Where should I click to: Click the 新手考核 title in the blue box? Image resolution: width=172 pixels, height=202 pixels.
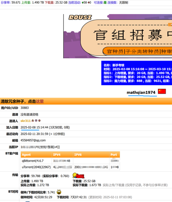click(118, 65)
